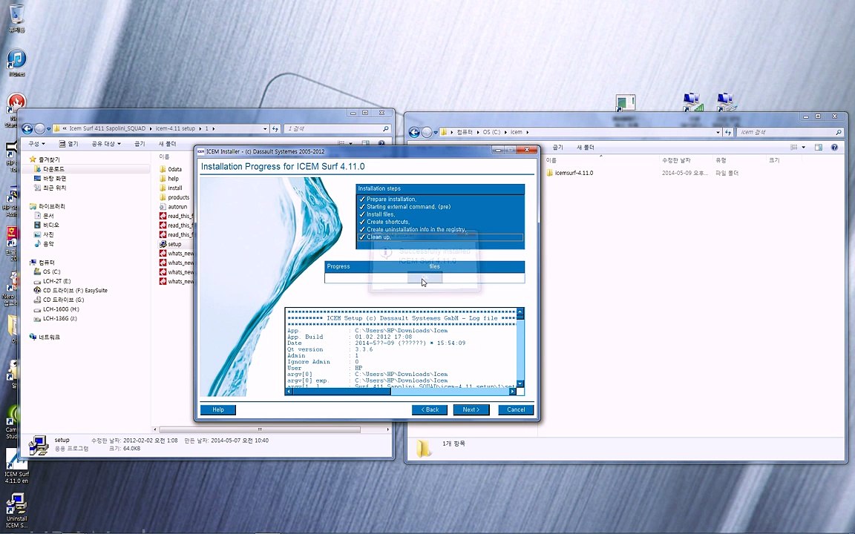The height and width of the screenshot is (534, 855).
Task: Sort by 수정한 날짜 column header
Action: [x=676, y=160]
